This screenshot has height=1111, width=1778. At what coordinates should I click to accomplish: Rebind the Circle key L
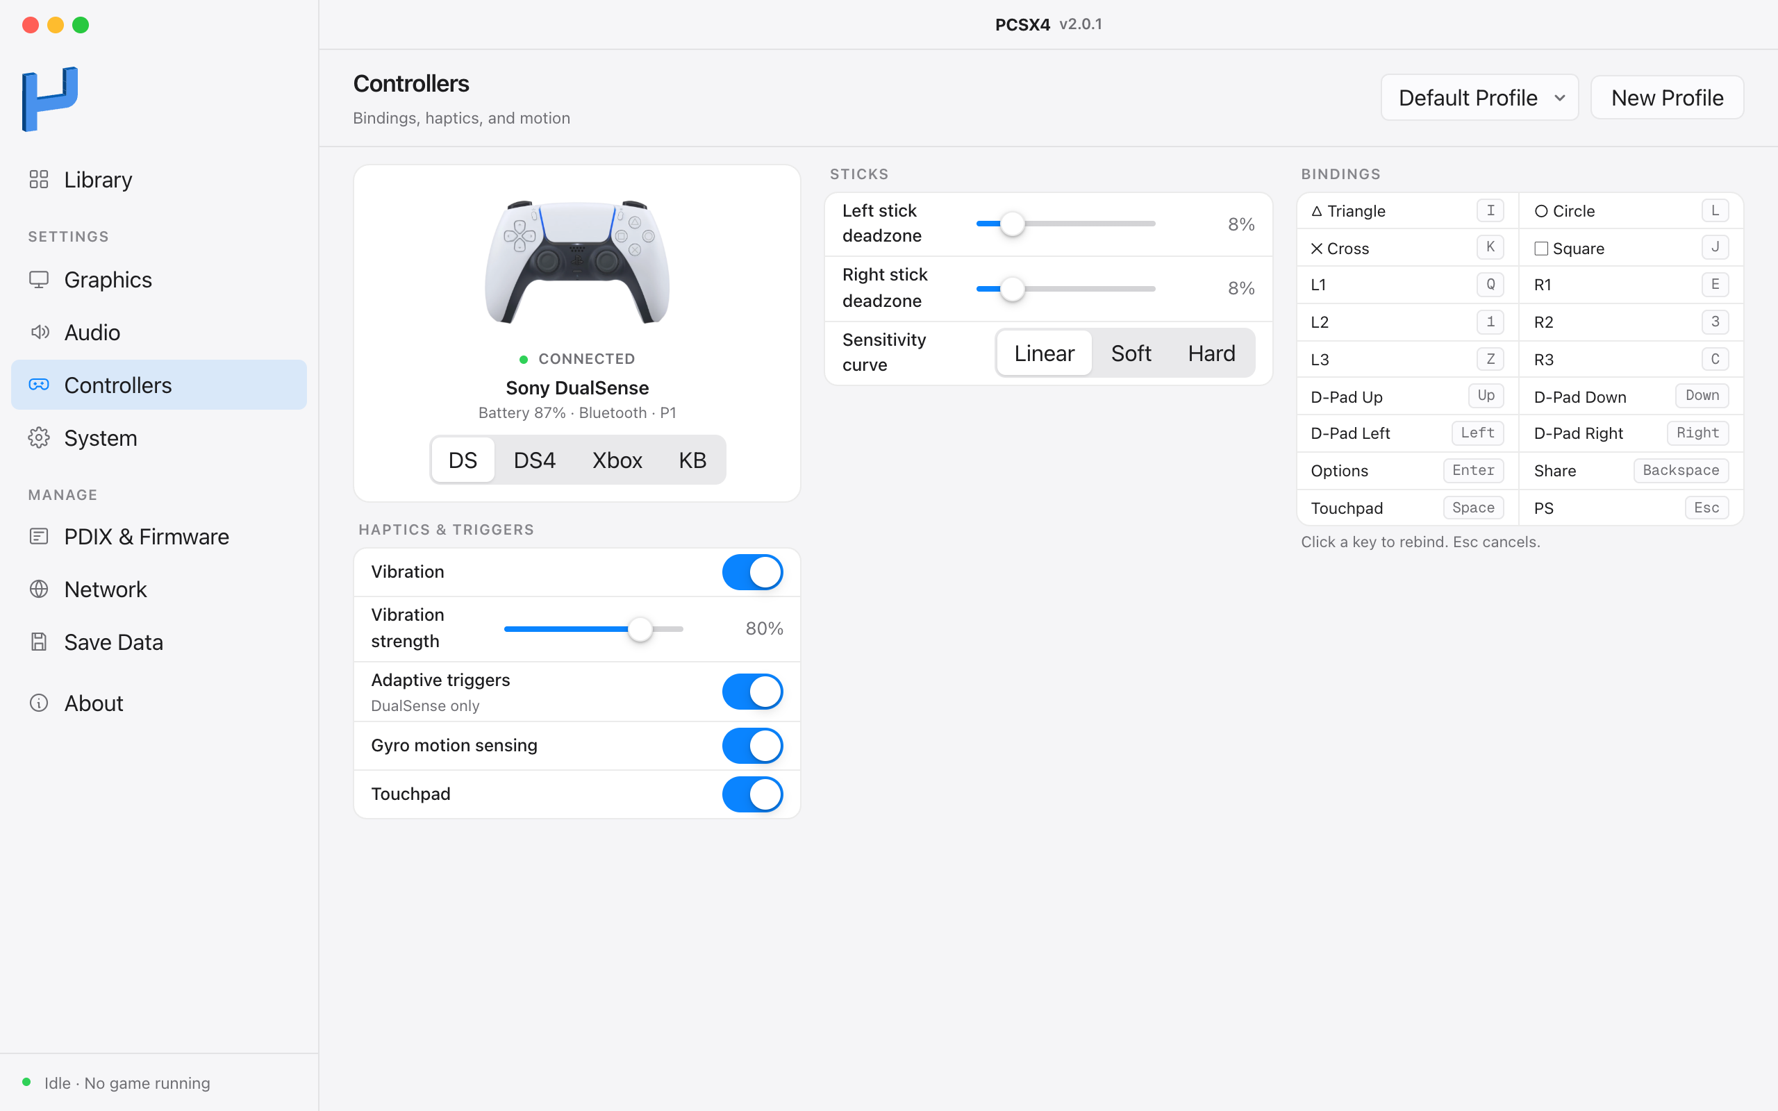1715,210
